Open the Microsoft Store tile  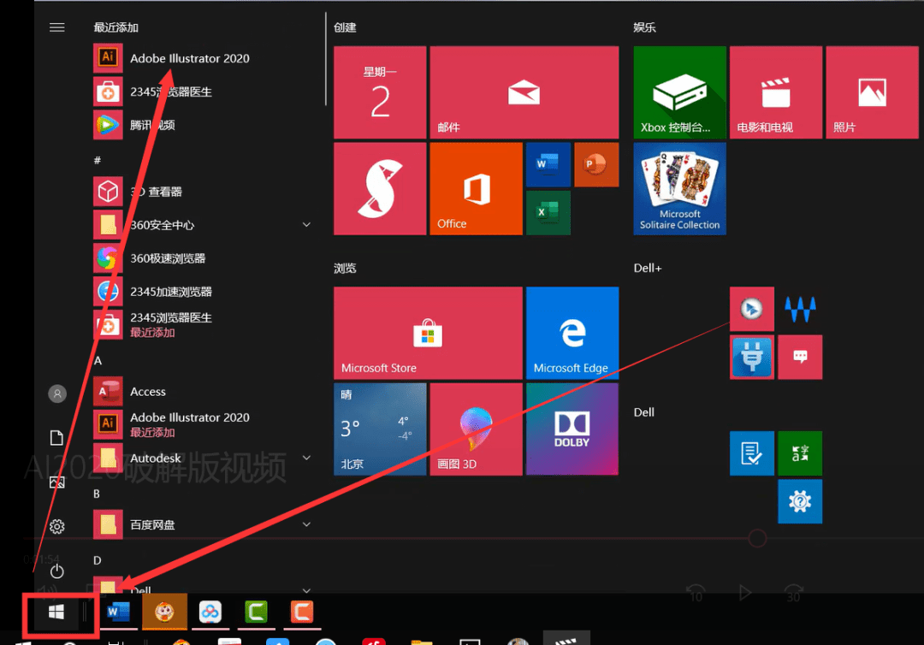click(428, 333)
